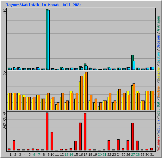
Task: Select the day 27 axis label
Action: coord(133,155)
